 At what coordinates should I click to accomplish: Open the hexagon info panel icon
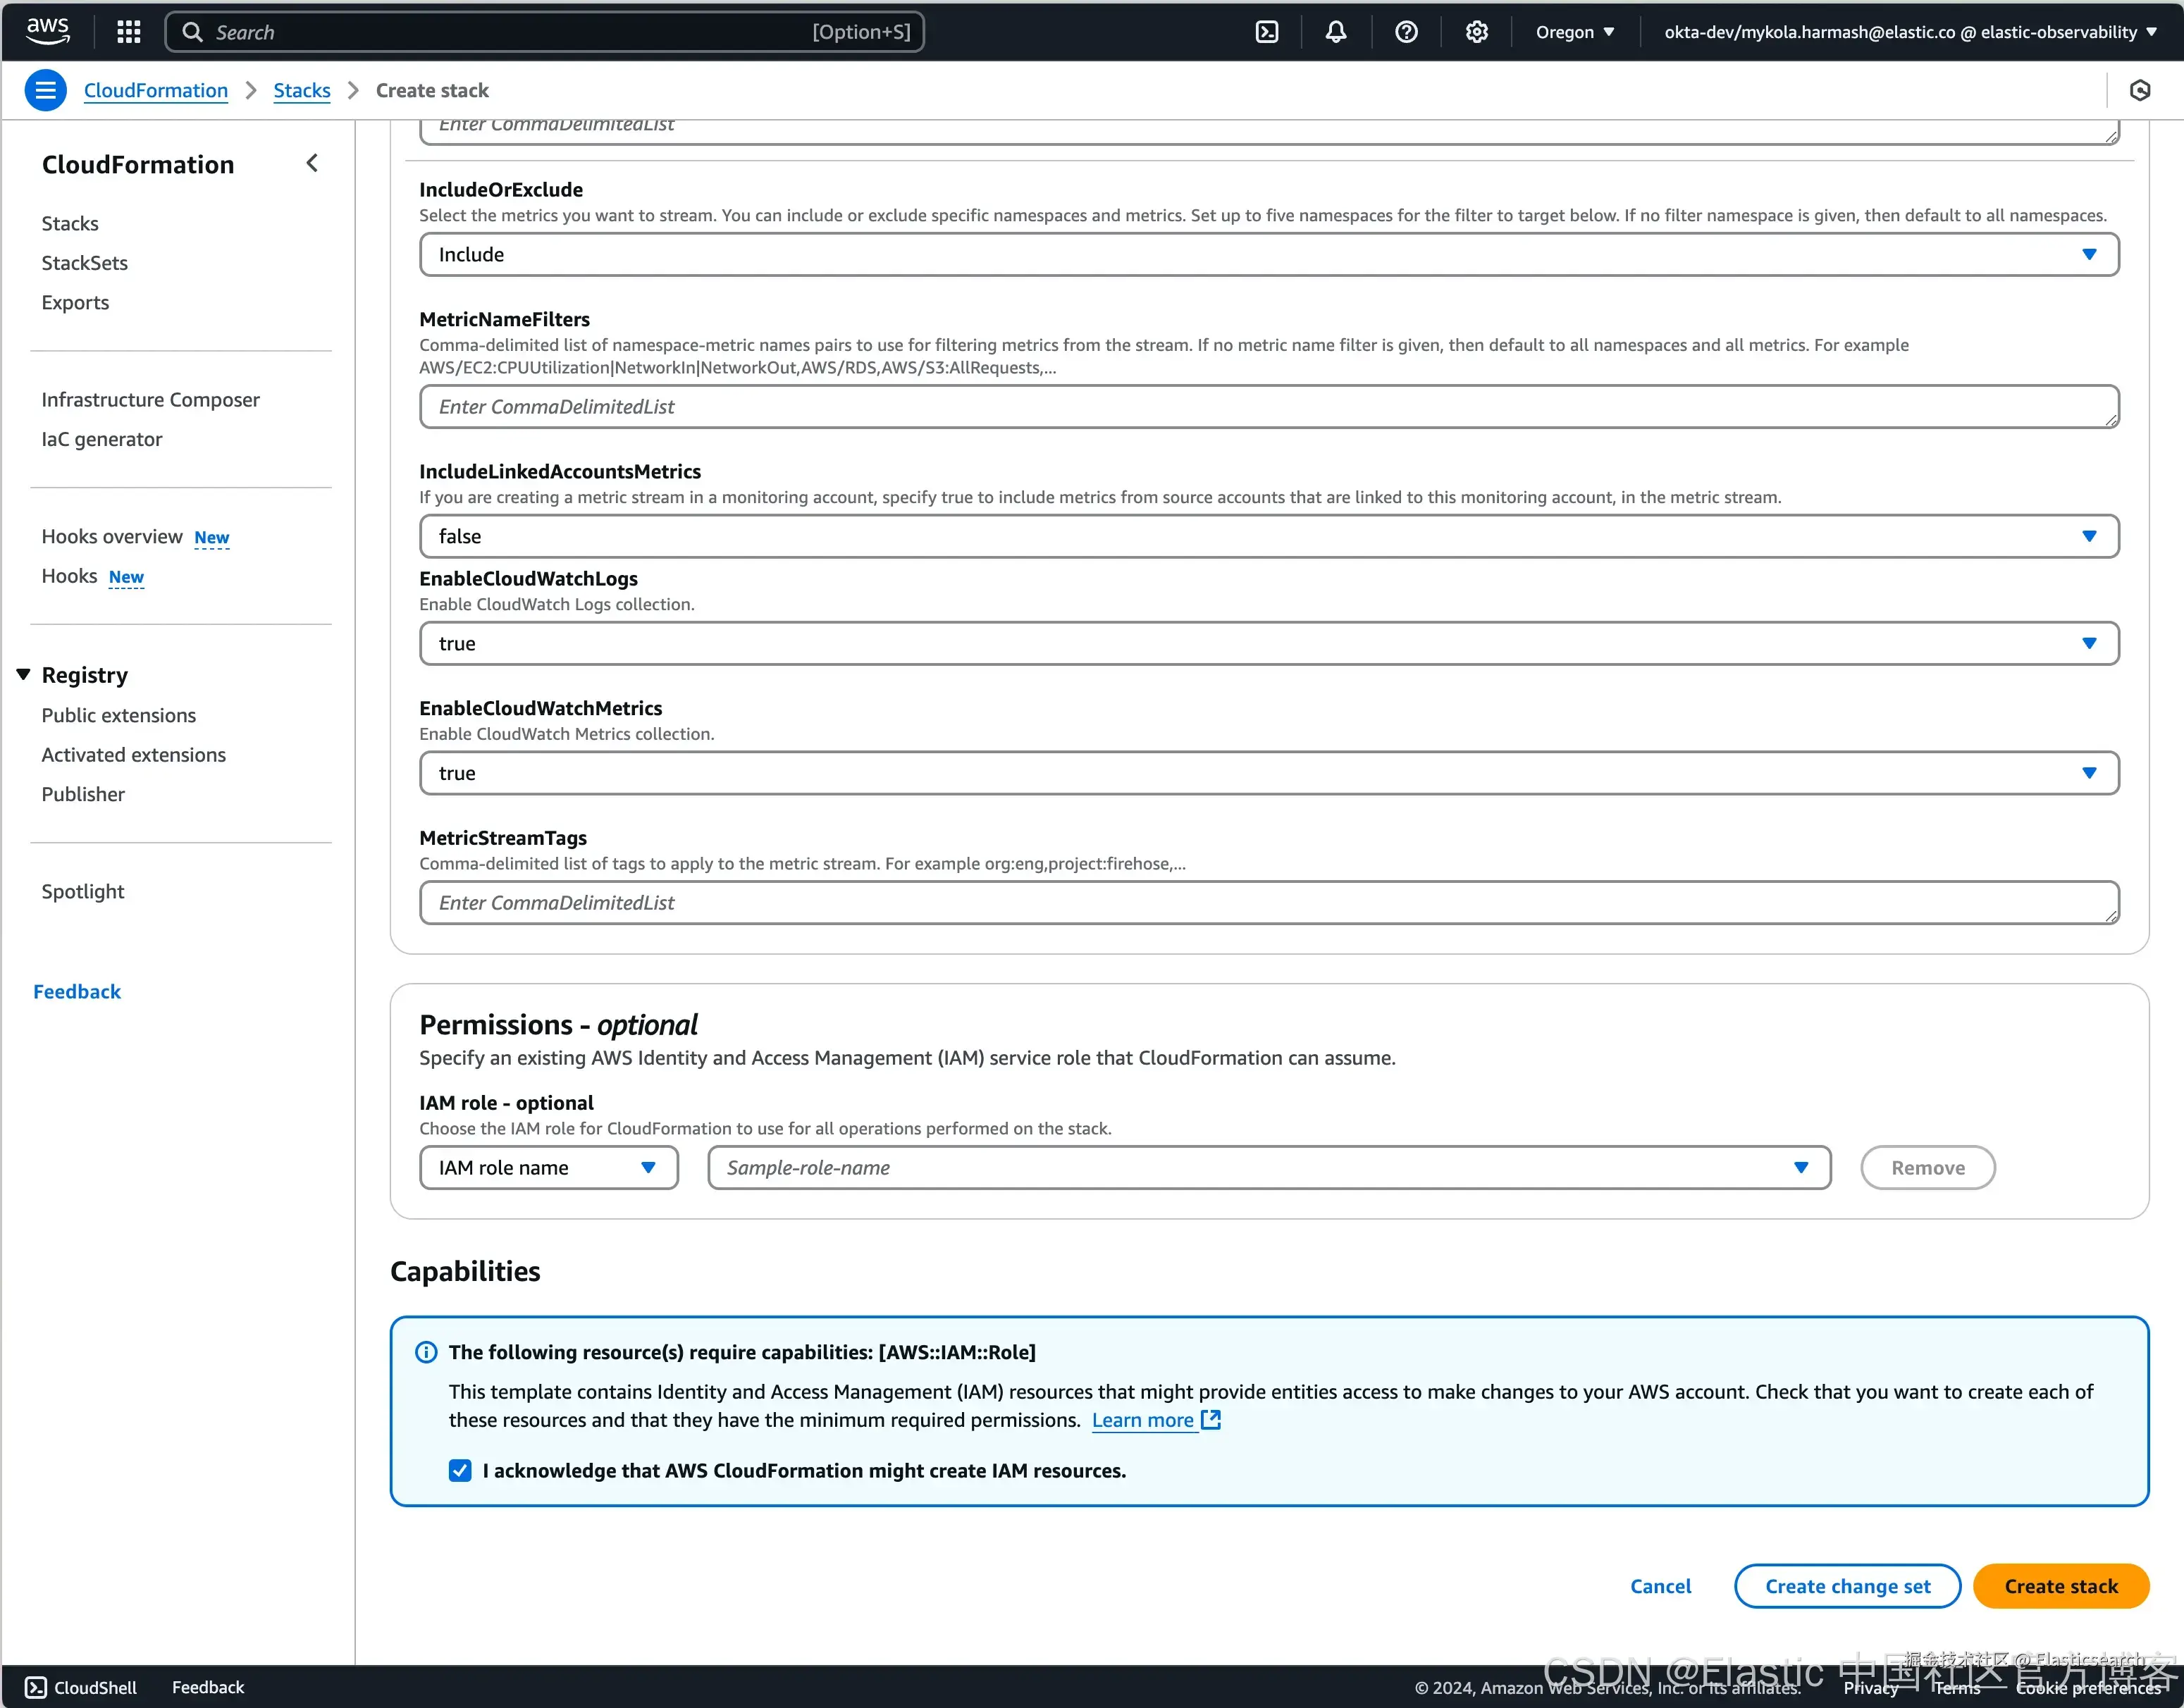pyautogui.click(x=2139, y=90)
